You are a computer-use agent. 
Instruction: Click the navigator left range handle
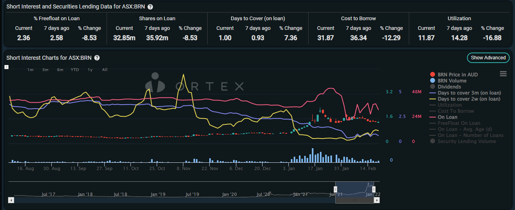(335, 189)
